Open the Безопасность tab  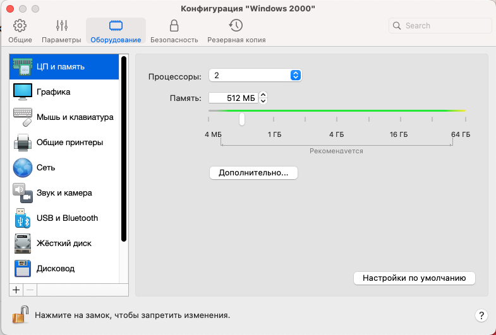point(174,31)
